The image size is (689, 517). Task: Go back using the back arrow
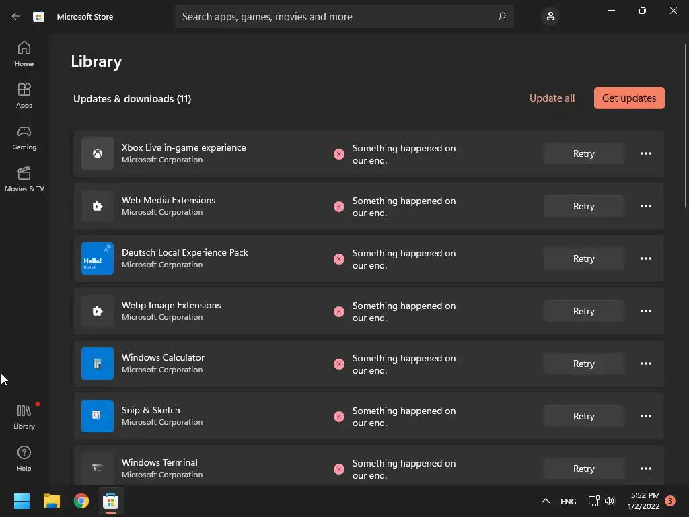tap(16, 16)
